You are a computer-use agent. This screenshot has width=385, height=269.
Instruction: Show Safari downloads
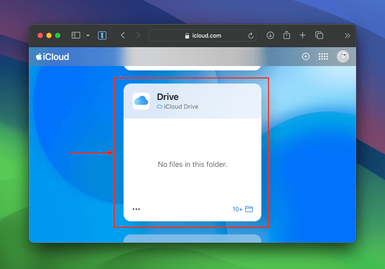coord(270,35)
